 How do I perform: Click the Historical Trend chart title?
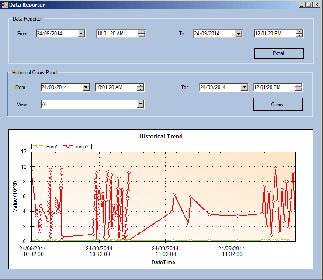pos(161,136)
